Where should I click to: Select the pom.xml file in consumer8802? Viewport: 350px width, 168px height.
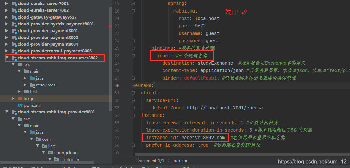(x=32, y=105)
